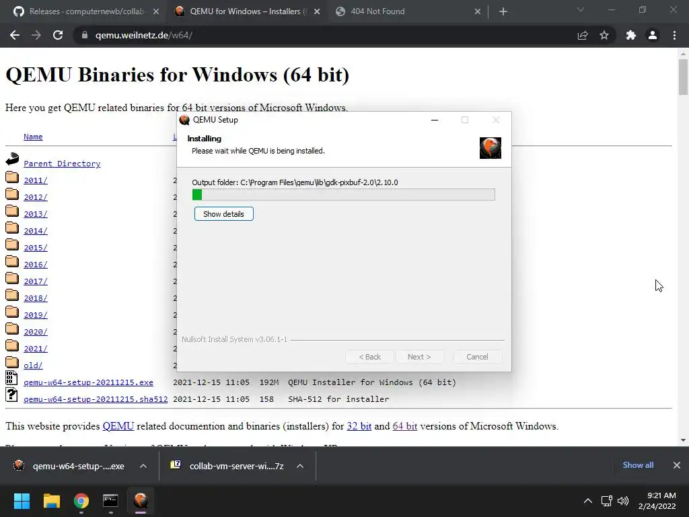
Task: Click Cancel in QEMU Setup
Action: point(477,357)
